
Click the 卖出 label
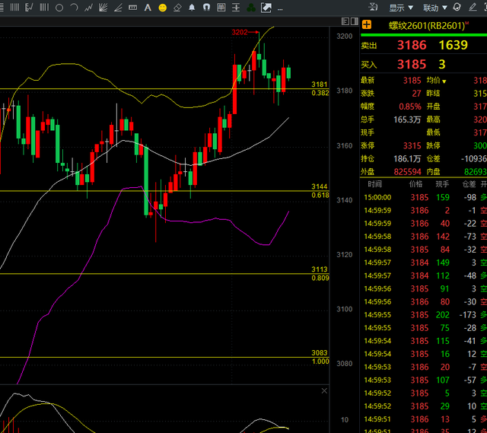[369, 46]
